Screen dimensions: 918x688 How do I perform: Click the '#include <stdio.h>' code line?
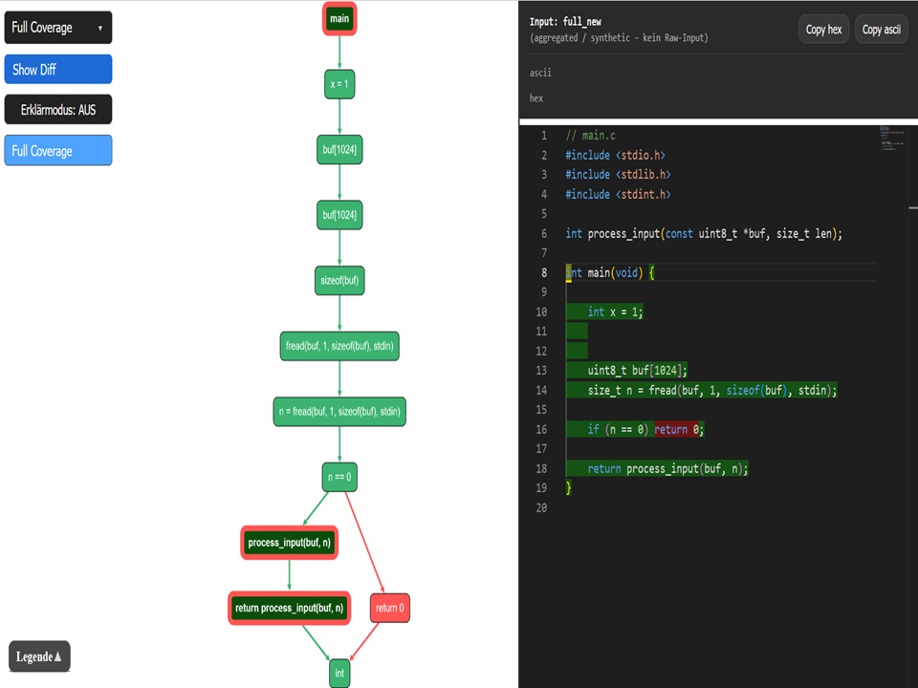point(615,155)
